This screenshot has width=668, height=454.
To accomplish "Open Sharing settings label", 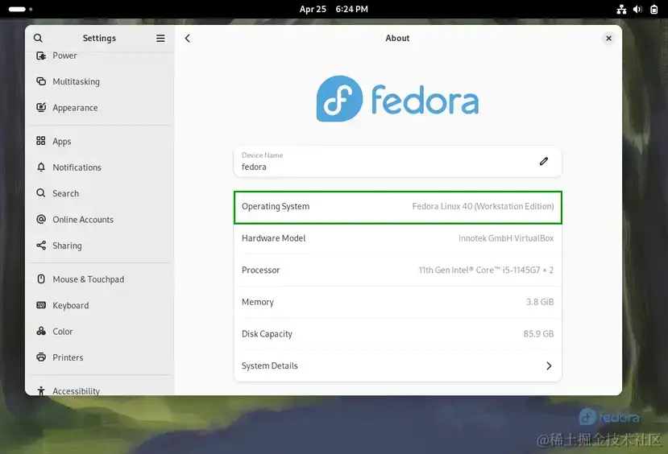I will pos(67,246).
